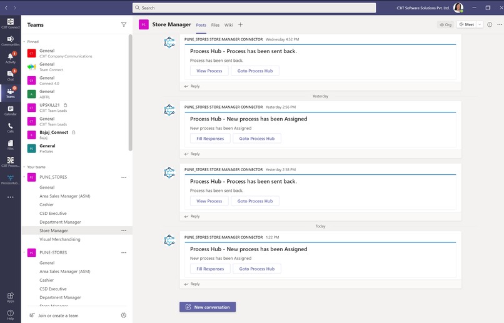
Task: Show more apps ellipsis in rail
Action: click(10, 197)
